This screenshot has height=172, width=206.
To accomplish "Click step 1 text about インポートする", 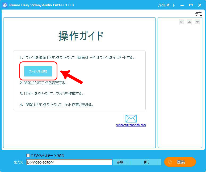I will (x=77, y=57).
